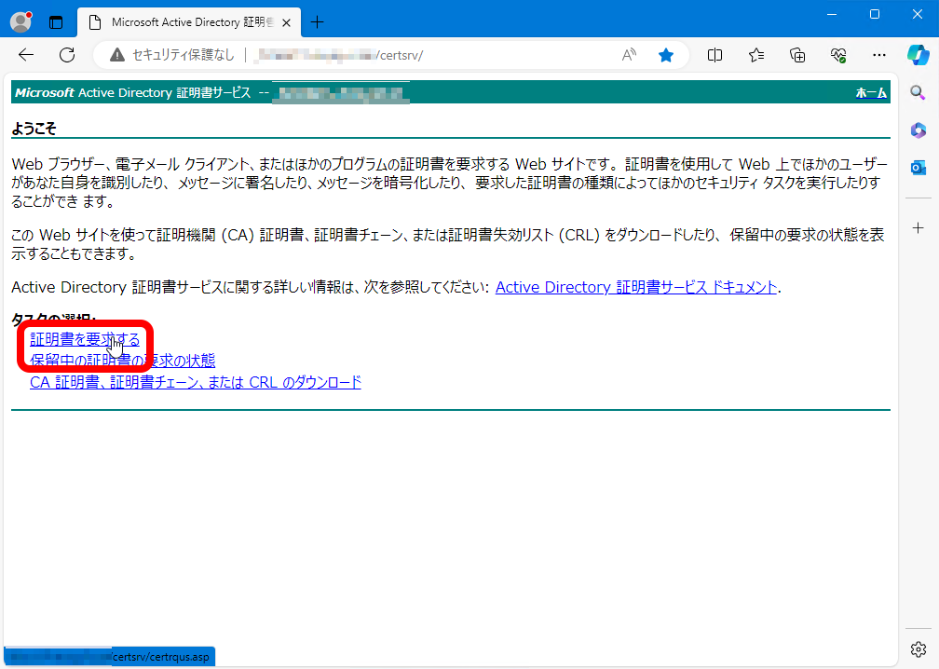939x669 pixels.
Task: Click the blue favorites star icon
Action: point(666,55)
